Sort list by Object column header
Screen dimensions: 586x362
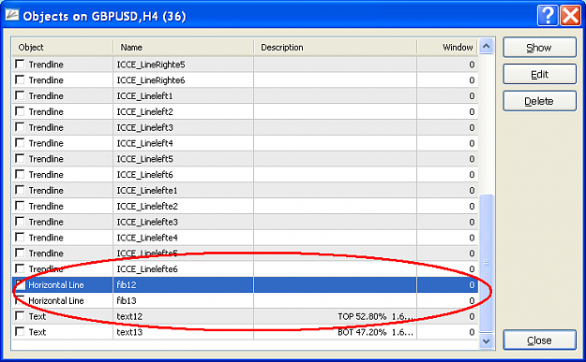pyautogui.click(x=63, y=48)
